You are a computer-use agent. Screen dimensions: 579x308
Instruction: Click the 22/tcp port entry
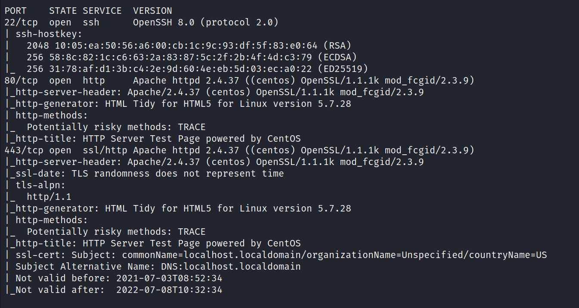point(21,22)
